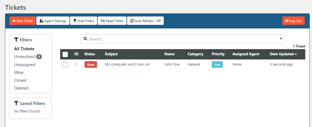Check the select-all tickets checkbox in header

tap(65, 54)
